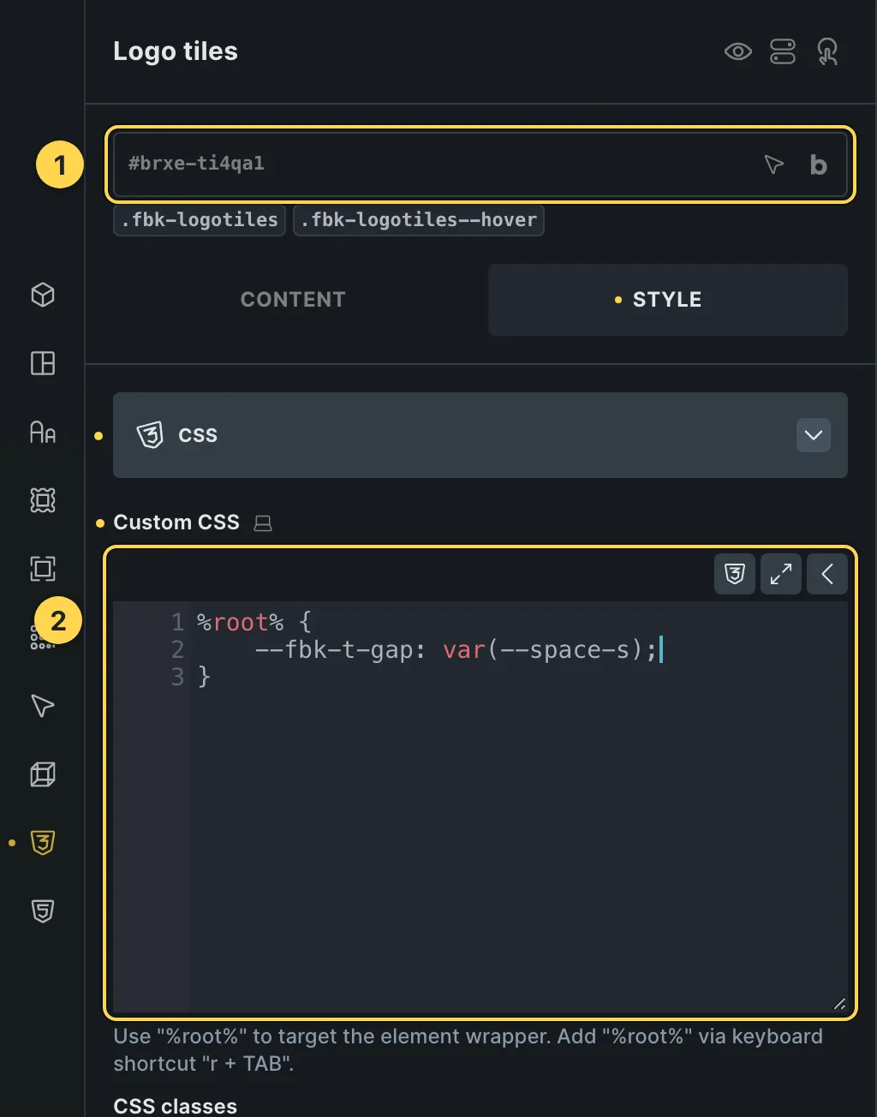Switch to the STYLE tab
The height and width of the screenshot is (1117, 877).
(x=667, y=300)
